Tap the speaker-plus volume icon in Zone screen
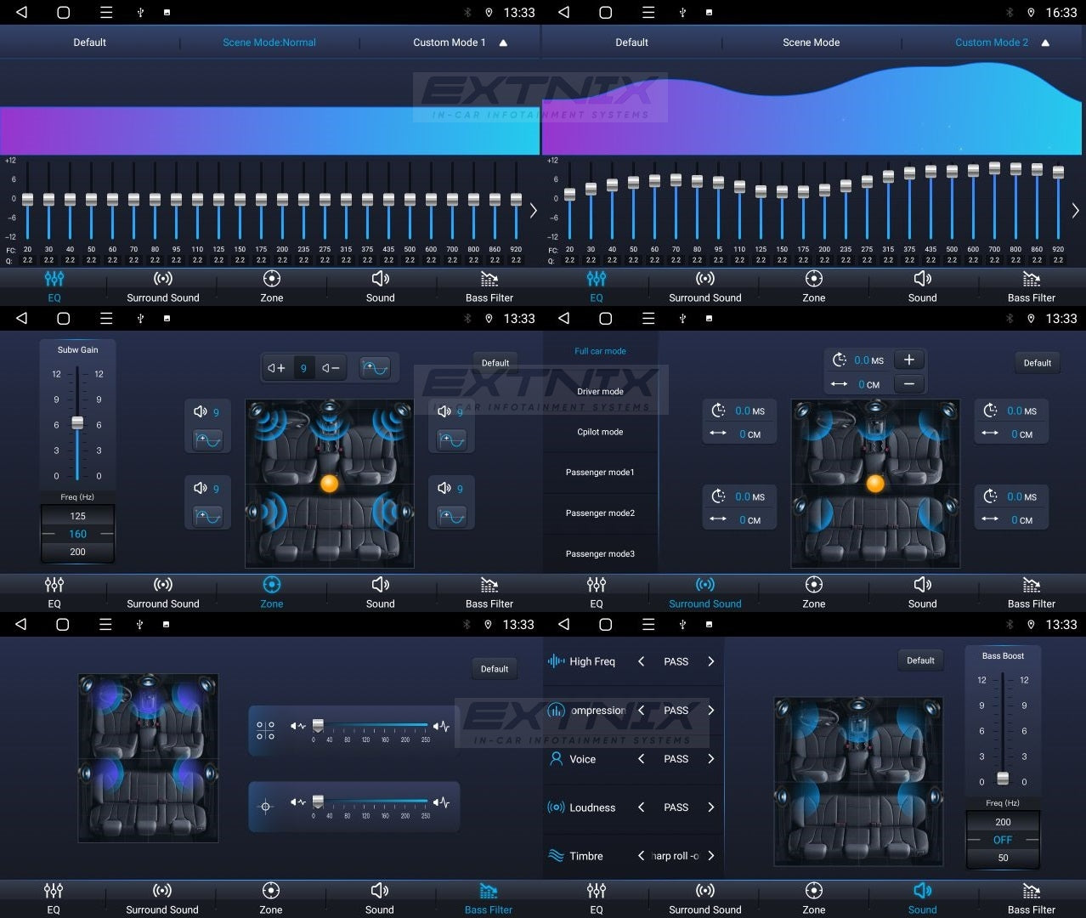The width and height of the screenshot is (1086, 918). (276, 368)
